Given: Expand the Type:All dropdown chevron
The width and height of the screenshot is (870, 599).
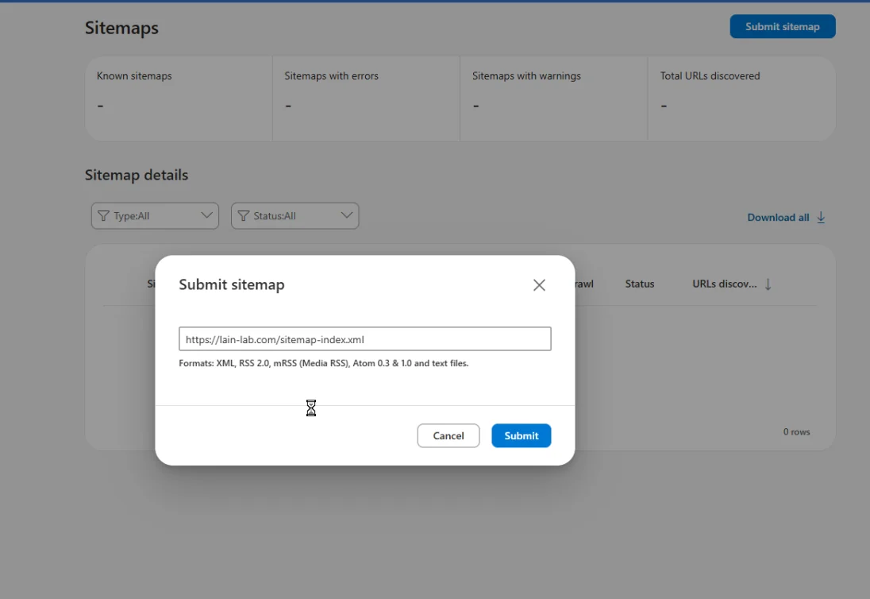Looking at the screenshot, I should tap(206, 215).
